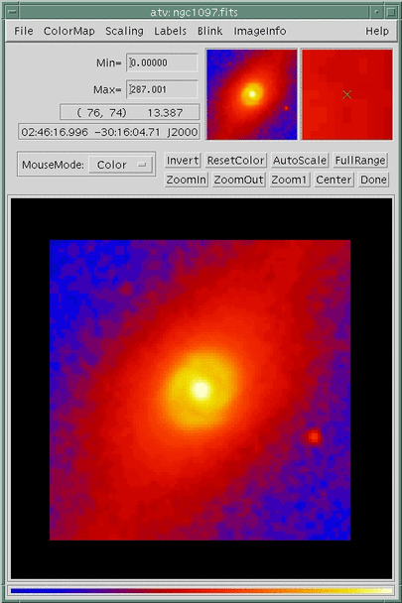Click the Max value input field
The image size is (402, 603).
pos(162,89)
